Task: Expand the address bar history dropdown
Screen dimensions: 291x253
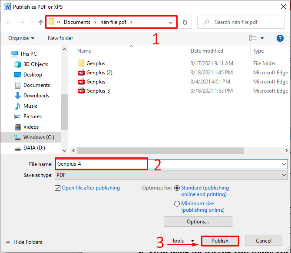Action: 171,23
